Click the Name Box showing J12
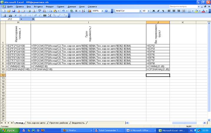The height and width of the screenshot is (133, 211). [12, 19]
